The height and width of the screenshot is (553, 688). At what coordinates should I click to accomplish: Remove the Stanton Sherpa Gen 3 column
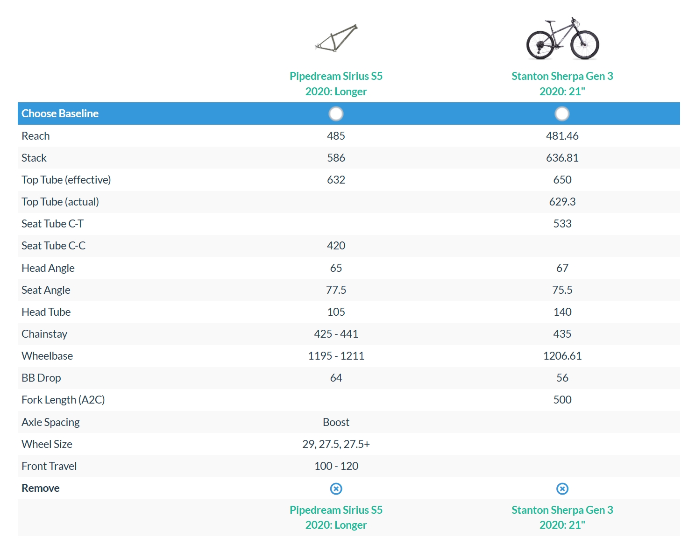pos(562,489)
